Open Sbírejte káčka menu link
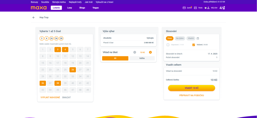The width and height of the screenshot is (257, 118). click(59, 2)
